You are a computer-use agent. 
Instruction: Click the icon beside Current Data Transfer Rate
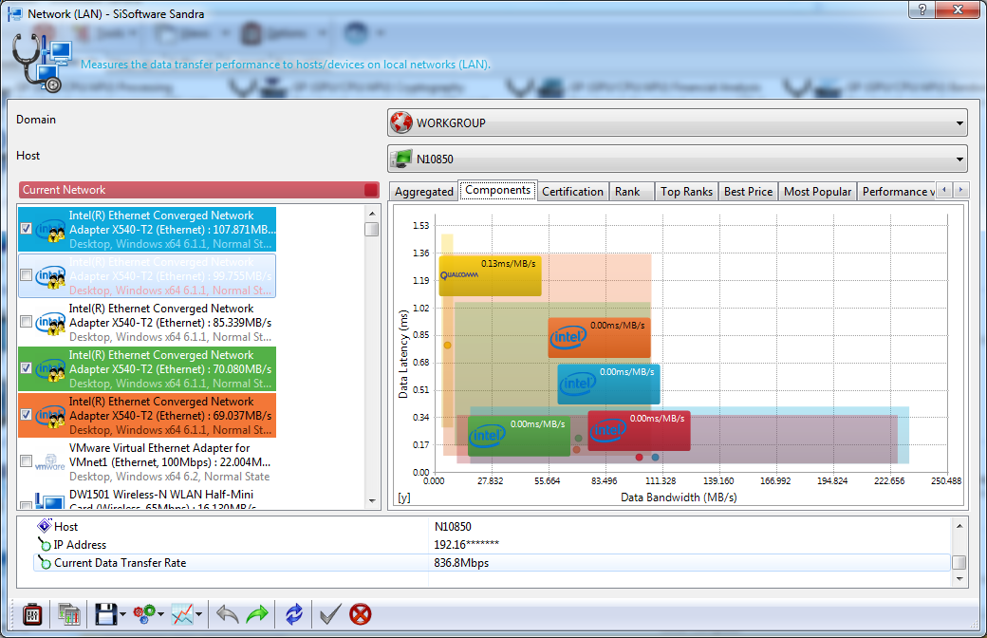[44, 562]
